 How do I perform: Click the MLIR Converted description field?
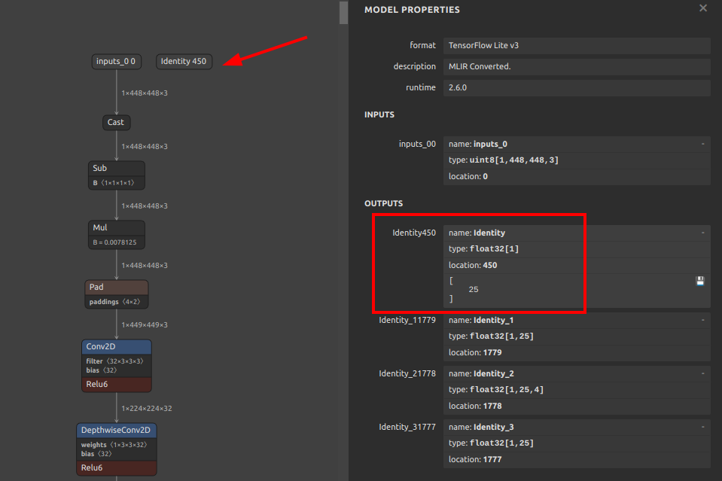click(x=577, y=66)
